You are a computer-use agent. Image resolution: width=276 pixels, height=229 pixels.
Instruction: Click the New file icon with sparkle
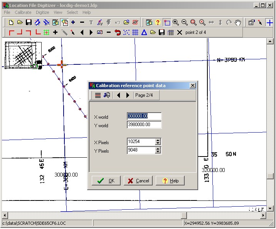pos(11,22)
